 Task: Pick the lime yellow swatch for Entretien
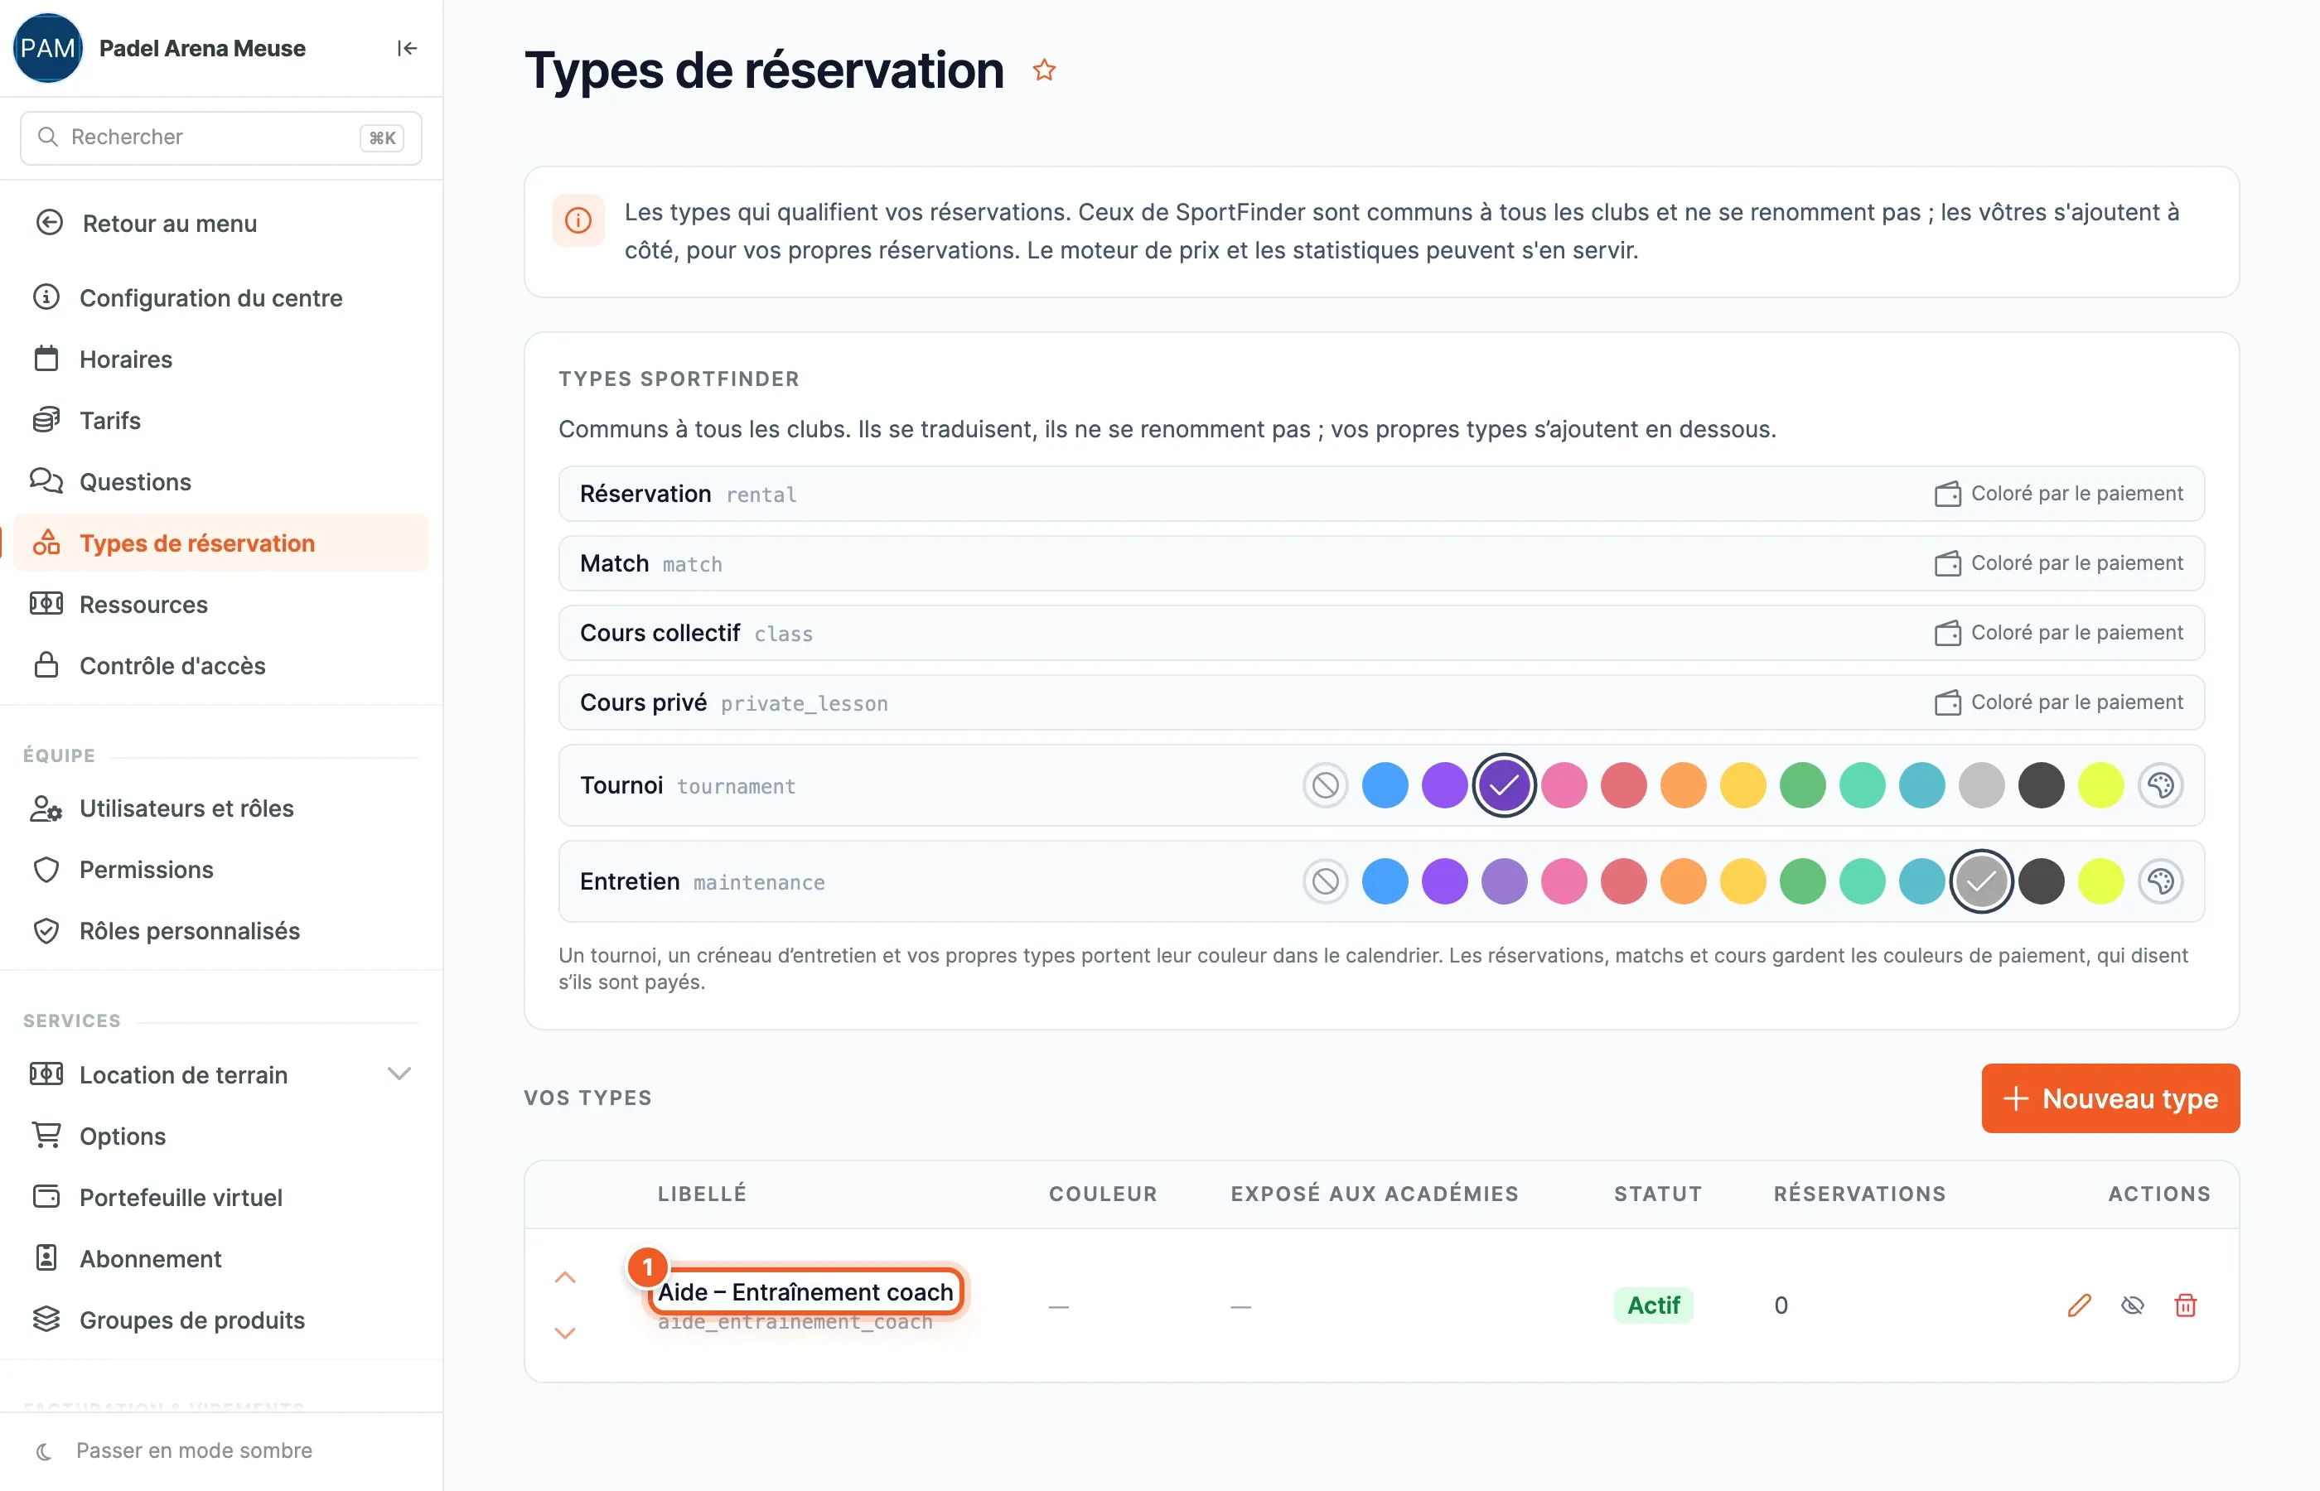click(x=2100, y=881)
